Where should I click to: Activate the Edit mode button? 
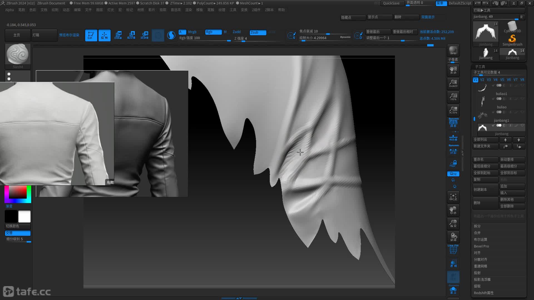pos(91,35)
